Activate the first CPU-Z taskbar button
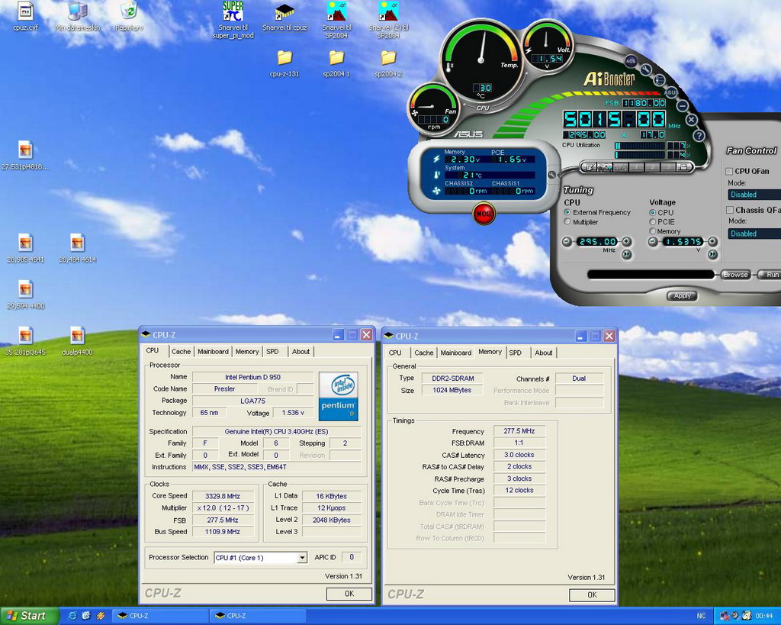The height and width of the screenshot is (625, 781). click(160, 616)
